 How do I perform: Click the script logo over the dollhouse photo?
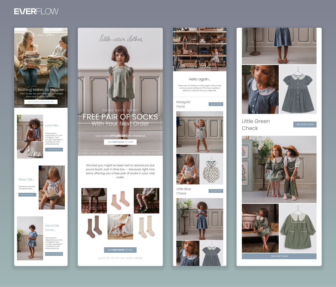[194, 66]
